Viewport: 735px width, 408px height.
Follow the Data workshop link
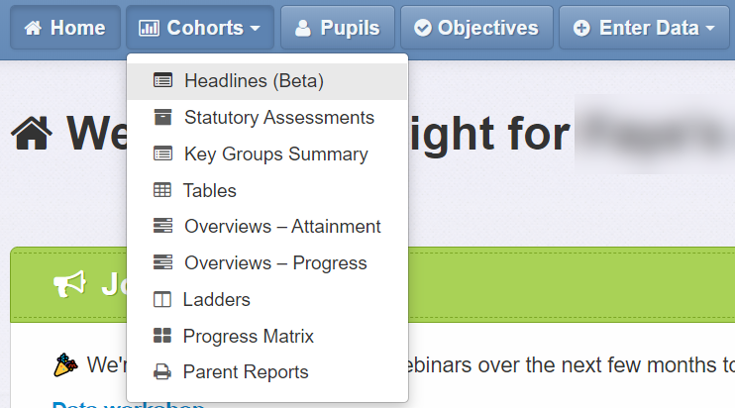[x=129, y=404]
